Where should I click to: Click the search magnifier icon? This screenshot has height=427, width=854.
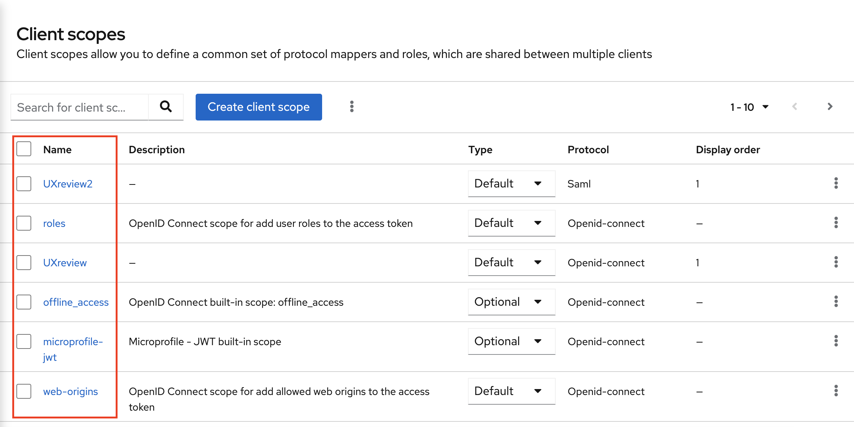pyautogui.click(x=166, y=107)
